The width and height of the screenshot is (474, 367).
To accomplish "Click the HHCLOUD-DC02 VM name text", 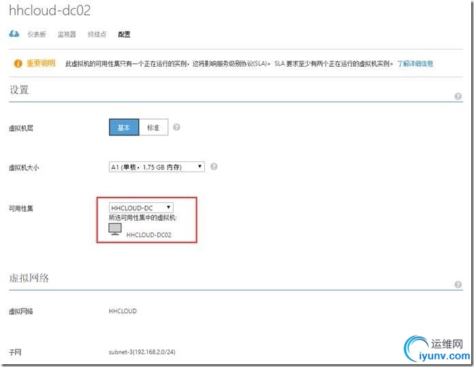I will (x=148, y=235).
